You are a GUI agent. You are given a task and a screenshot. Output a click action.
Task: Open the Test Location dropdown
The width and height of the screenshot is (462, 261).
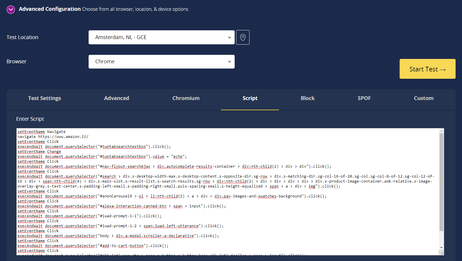(x=161, y=37)
